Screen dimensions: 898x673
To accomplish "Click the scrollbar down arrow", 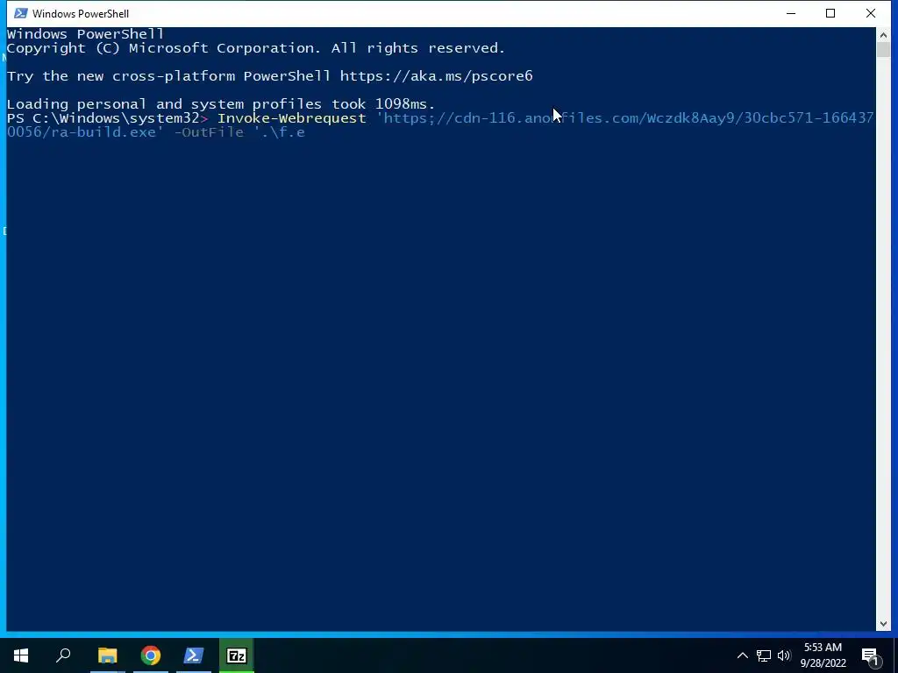I will pyautogui.click(x=883, y=624).
